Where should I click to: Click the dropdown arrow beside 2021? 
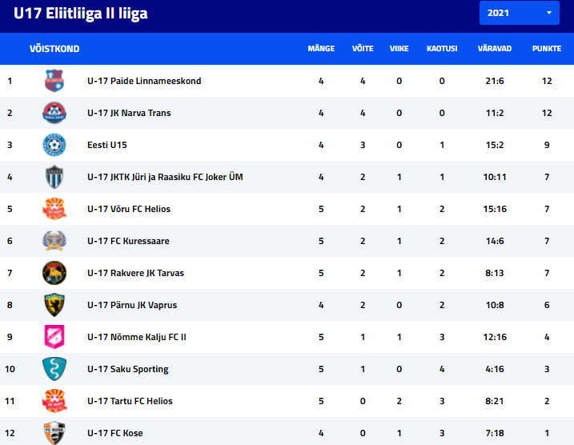coord(548,13)
